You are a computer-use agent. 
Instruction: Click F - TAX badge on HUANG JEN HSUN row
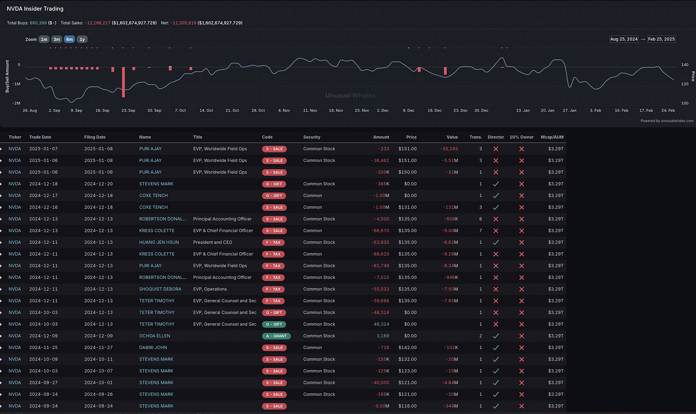273,242
